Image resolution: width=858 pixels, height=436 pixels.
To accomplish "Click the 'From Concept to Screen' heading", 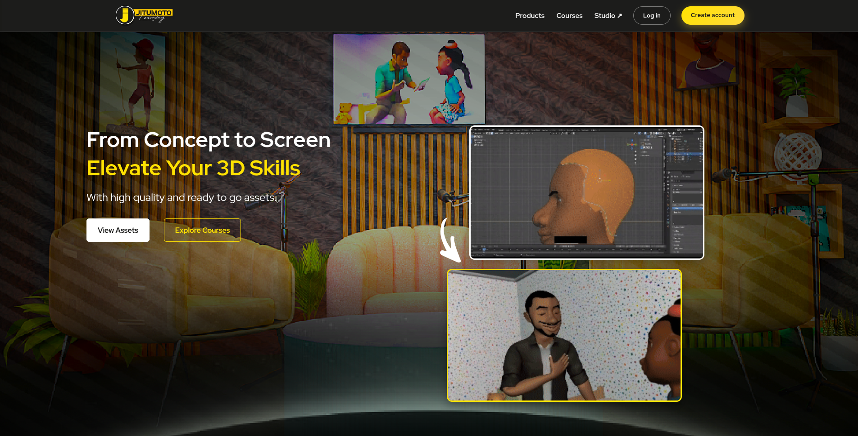I will coord(209,140).
